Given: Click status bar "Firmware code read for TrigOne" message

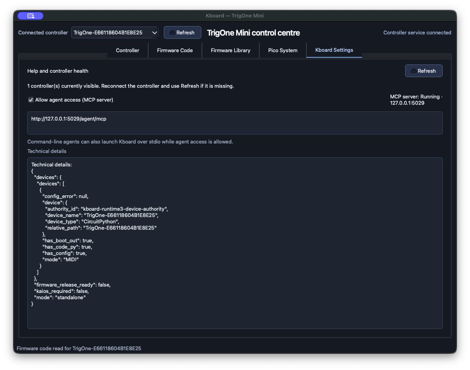Looking at the screenshot, I should (x=79, y=348).
